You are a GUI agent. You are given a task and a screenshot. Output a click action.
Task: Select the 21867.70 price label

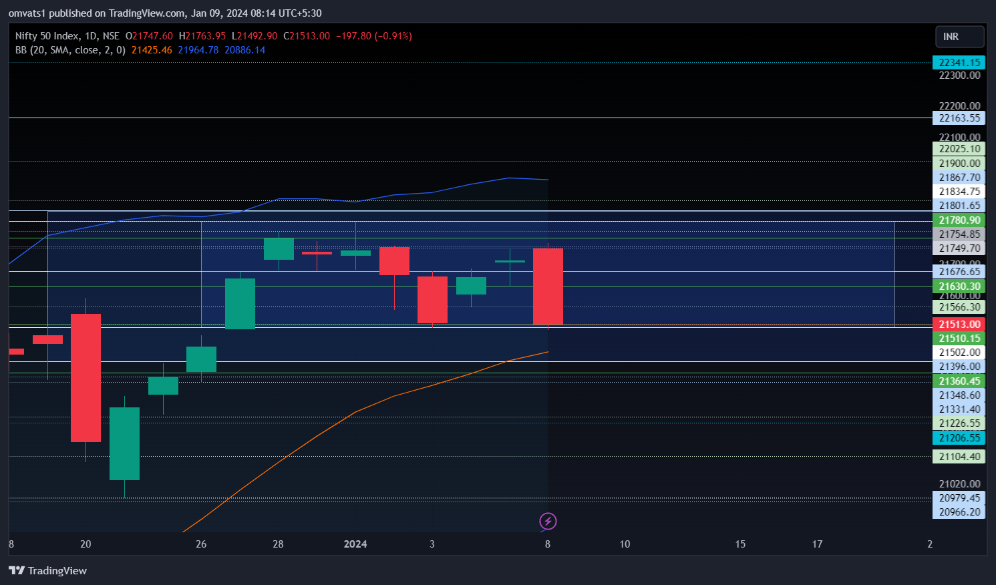959,178
